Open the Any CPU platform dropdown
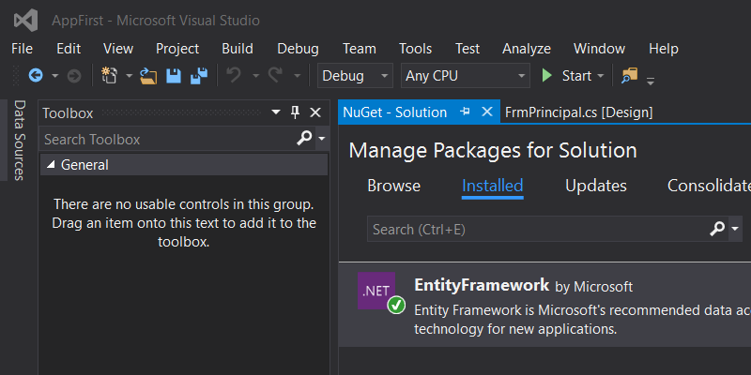The width and height of the screenshot is (751, 375). pyautogui.click(x=466, y=76)
